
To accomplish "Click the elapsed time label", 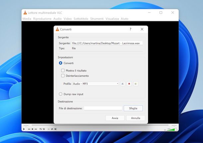I will pyautogui.click(x=26, y=125).
